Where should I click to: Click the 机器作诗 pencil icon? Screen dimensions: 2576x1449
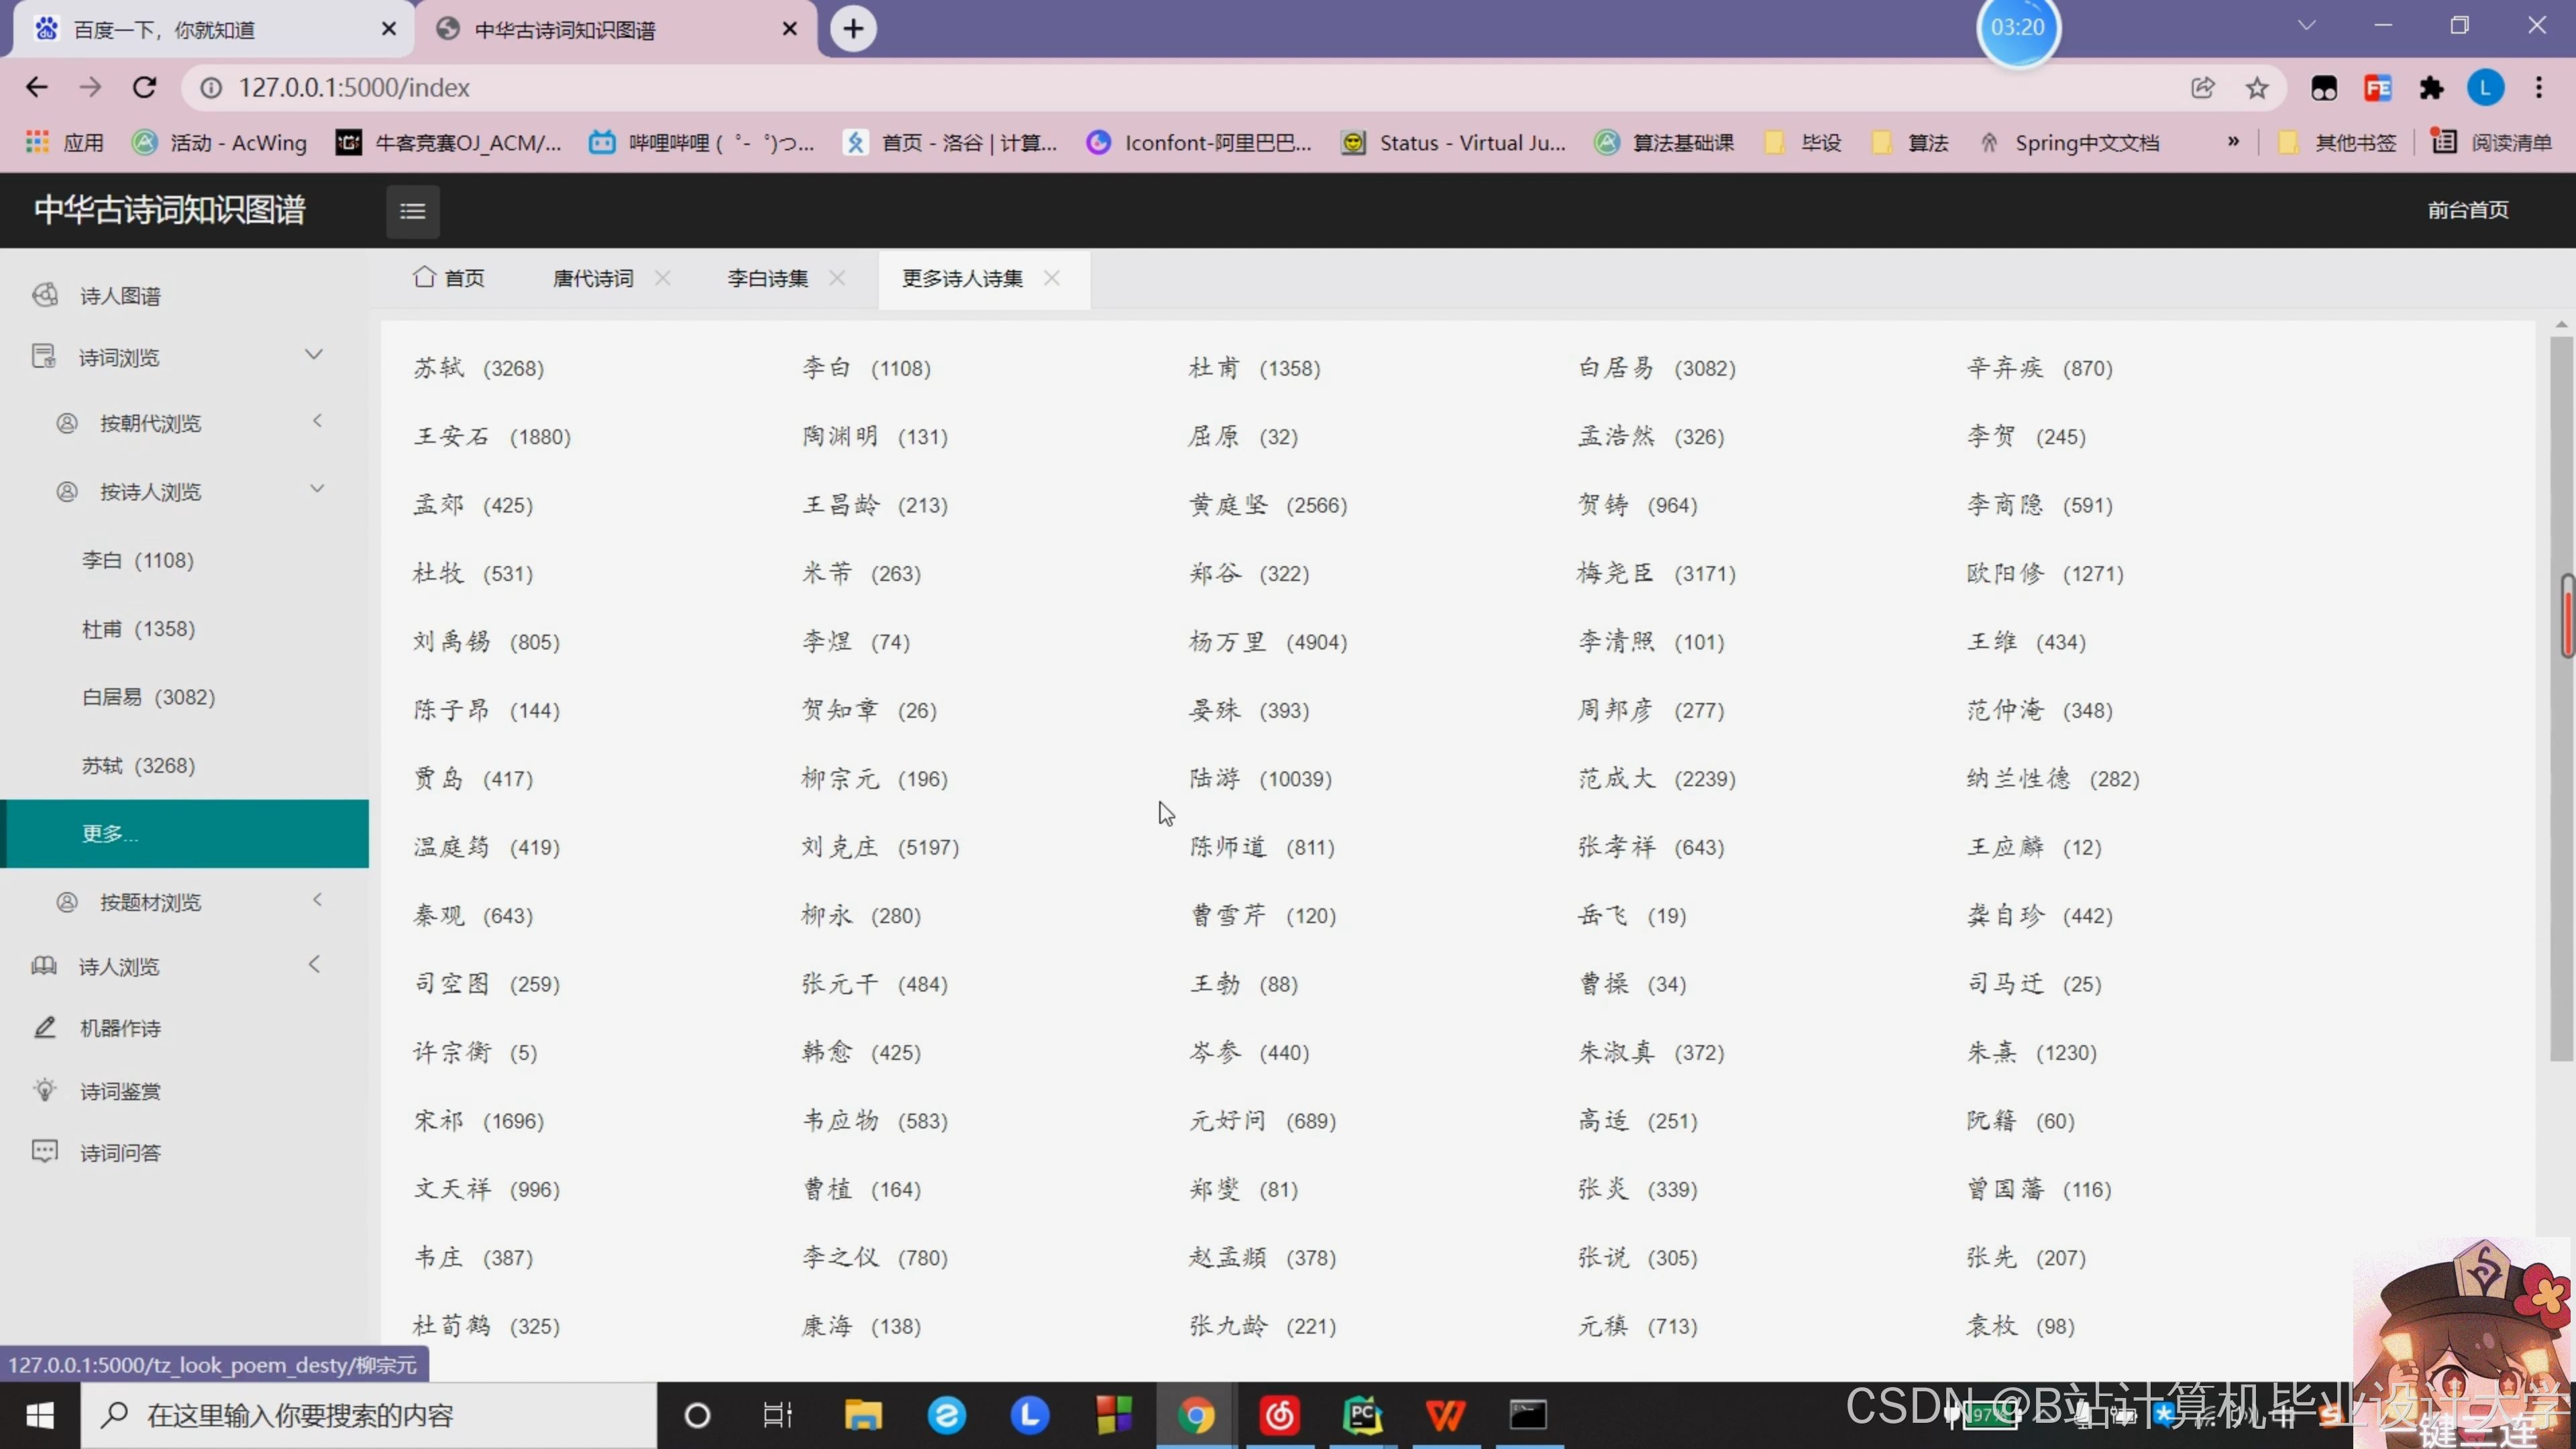[x=45, y=1027]
